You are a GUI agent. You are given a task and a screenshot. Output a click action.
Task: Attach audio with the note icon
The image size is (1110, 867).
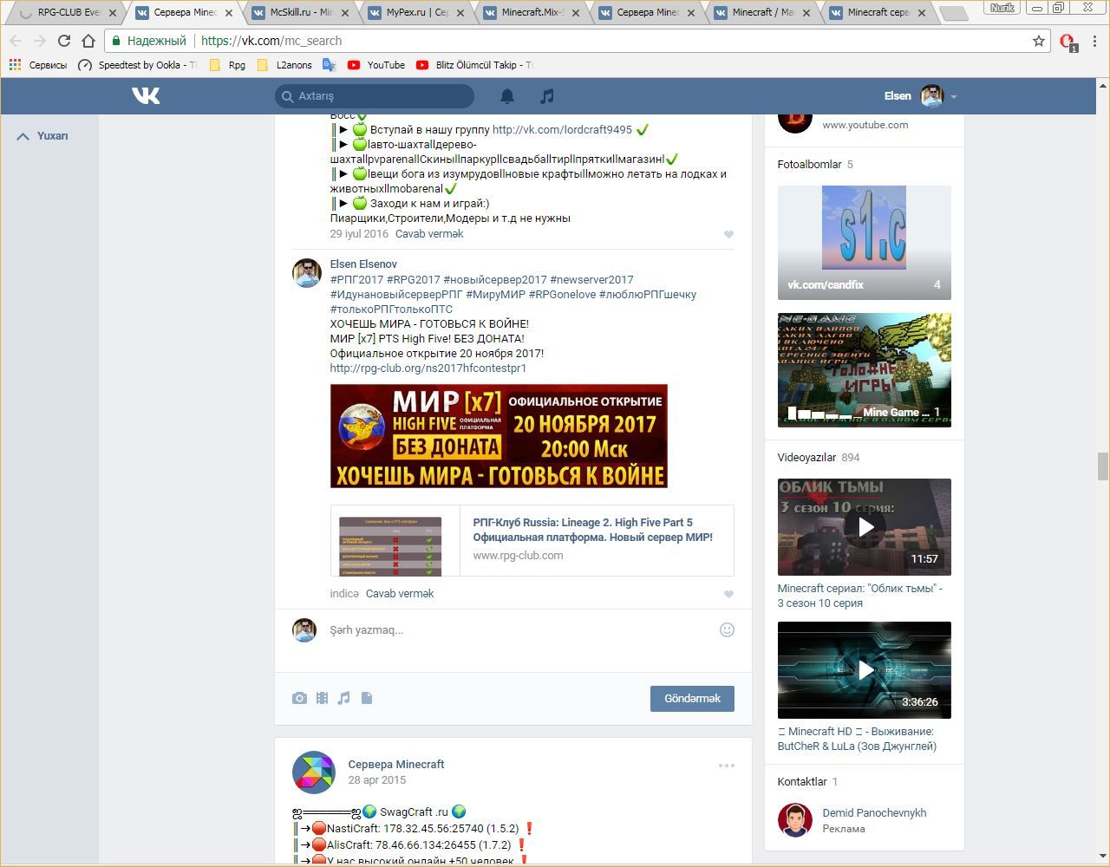(343, 698)
